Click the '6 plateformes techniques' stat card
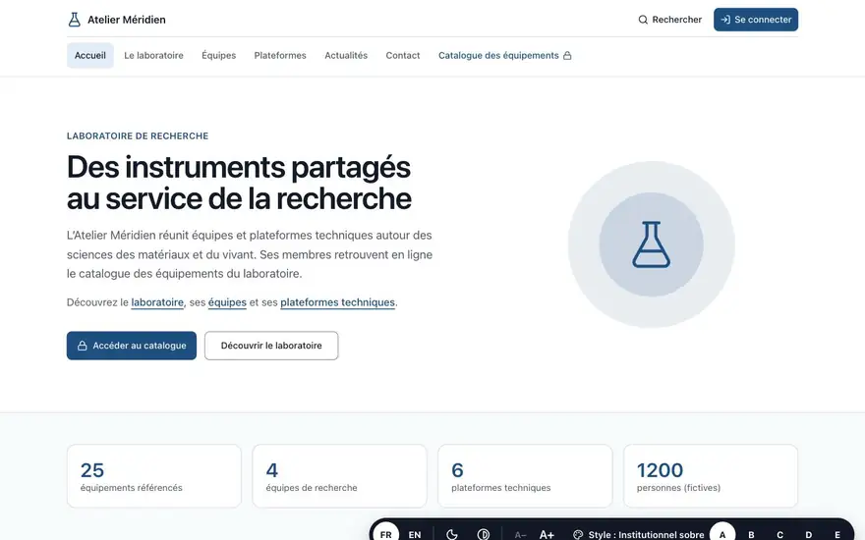This screenshot has height=540, width=865. point(525,476)
